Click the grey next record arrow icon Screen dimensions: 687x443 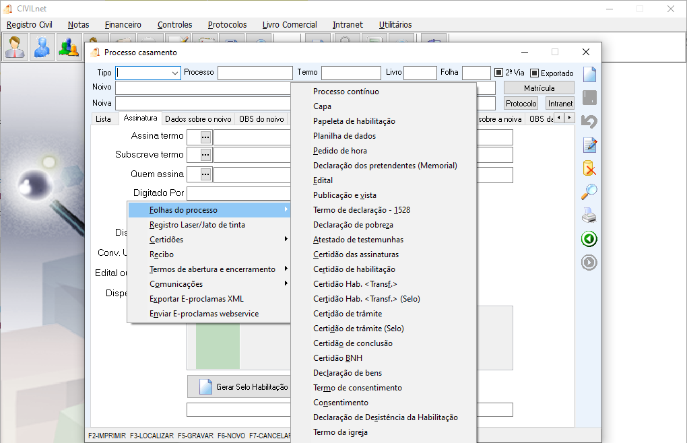(x=589, y=263)
